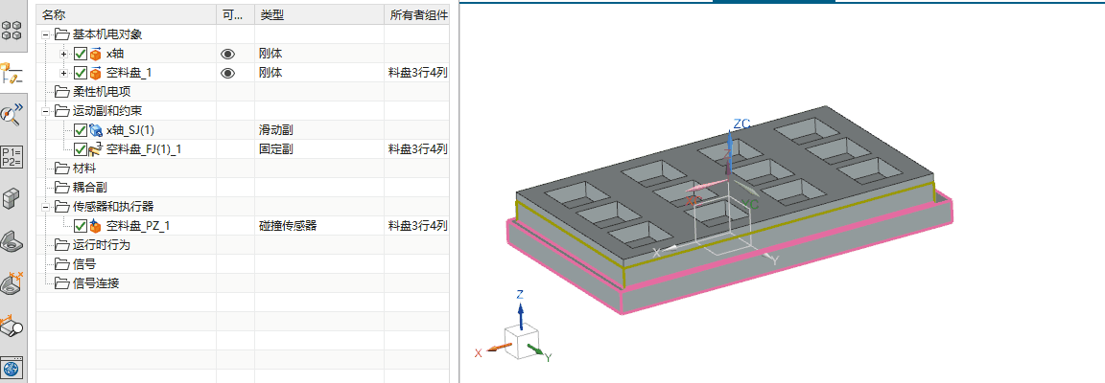Hide 空料盘_1 using its eye icon

227,73
